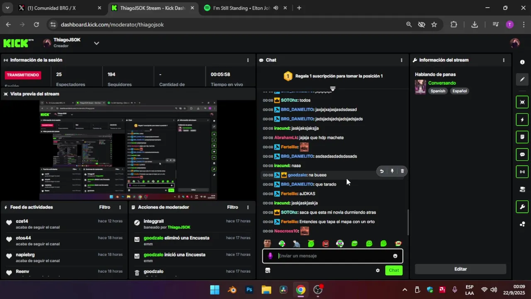Image resolution: width=531 pixels, height=299 pixels.
Task: Open Blender from the taskbar
Action: tap(232, 290)
